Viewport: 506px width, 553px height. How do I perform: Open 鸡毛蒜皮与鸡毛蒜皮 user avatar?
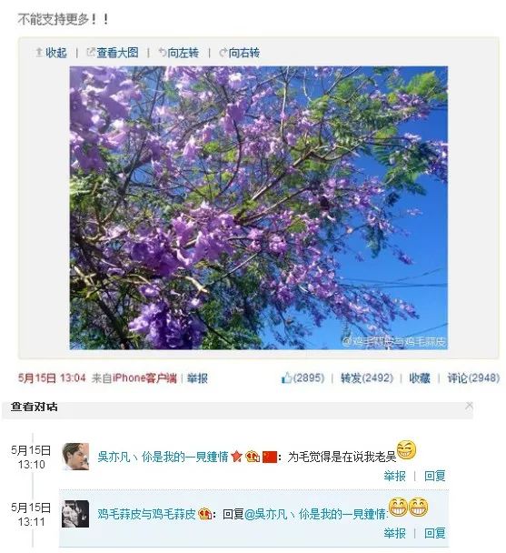point(75,514)
